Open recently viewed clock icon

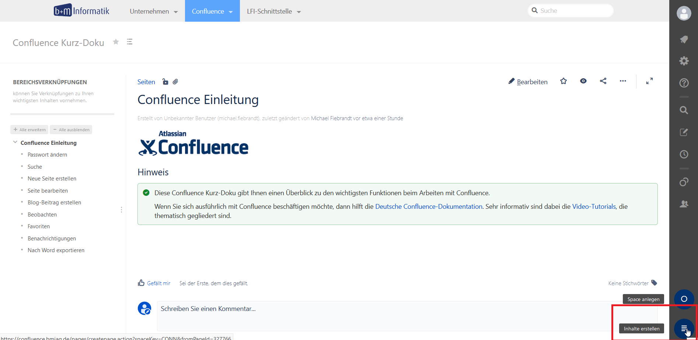[x=684, y=154]
